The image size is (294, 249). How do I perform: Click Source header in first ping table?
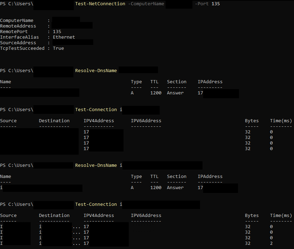tap(8, 121)
